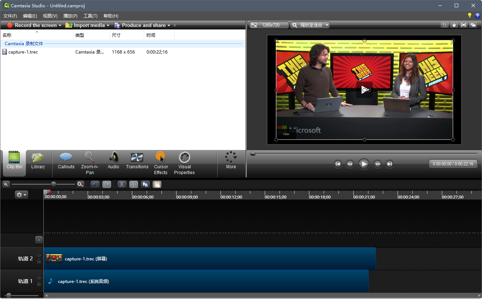Paste from timeline toolbar

pos(157,184)
